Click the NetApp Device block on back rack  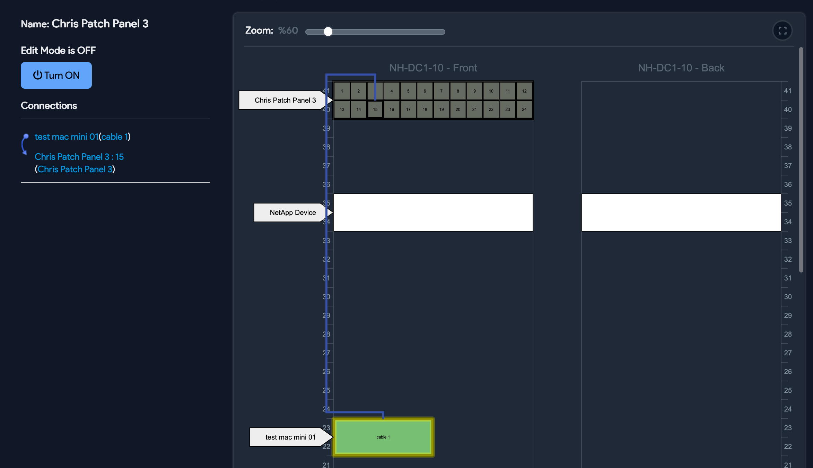(681, 213)
